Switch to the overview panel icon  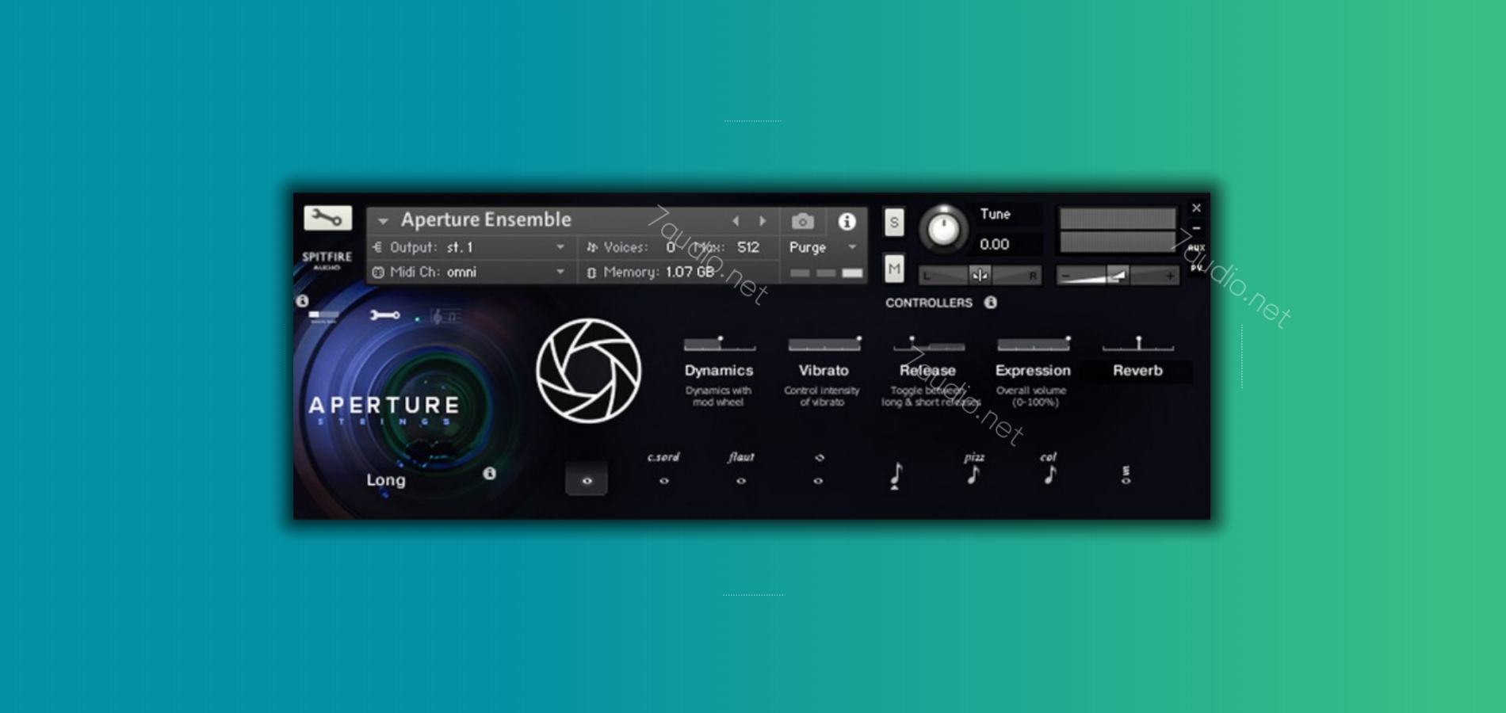323,316
